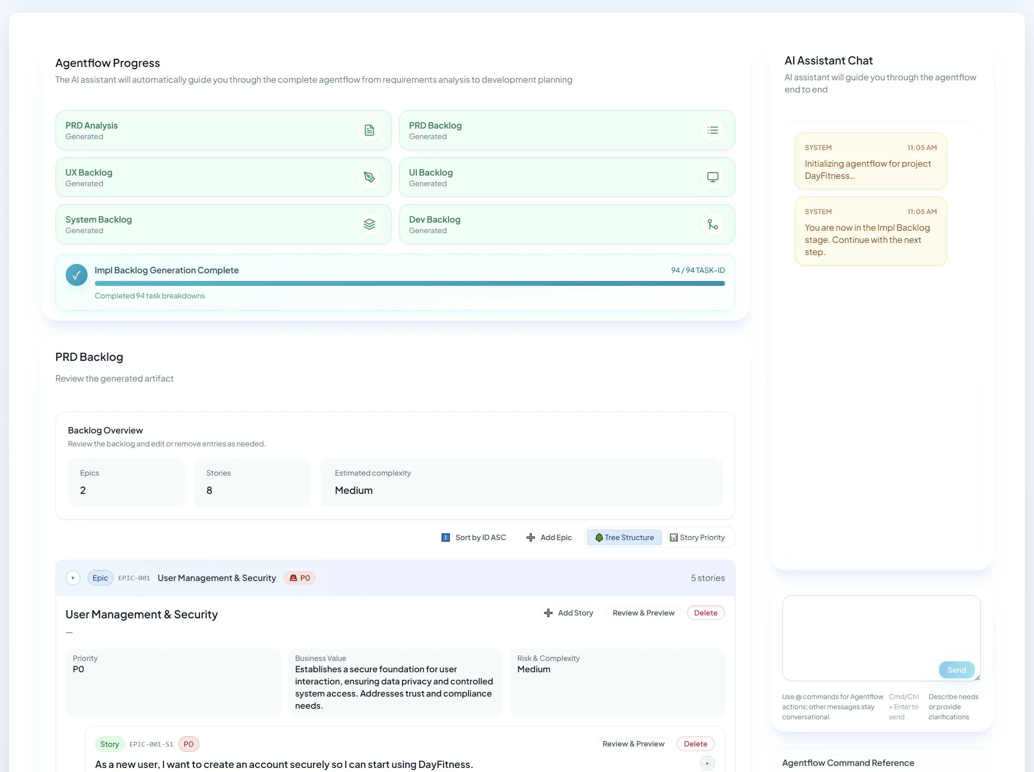Select the UX Backlog pen icon
This screenshot has width=1034, height=772.
point(369,177)
